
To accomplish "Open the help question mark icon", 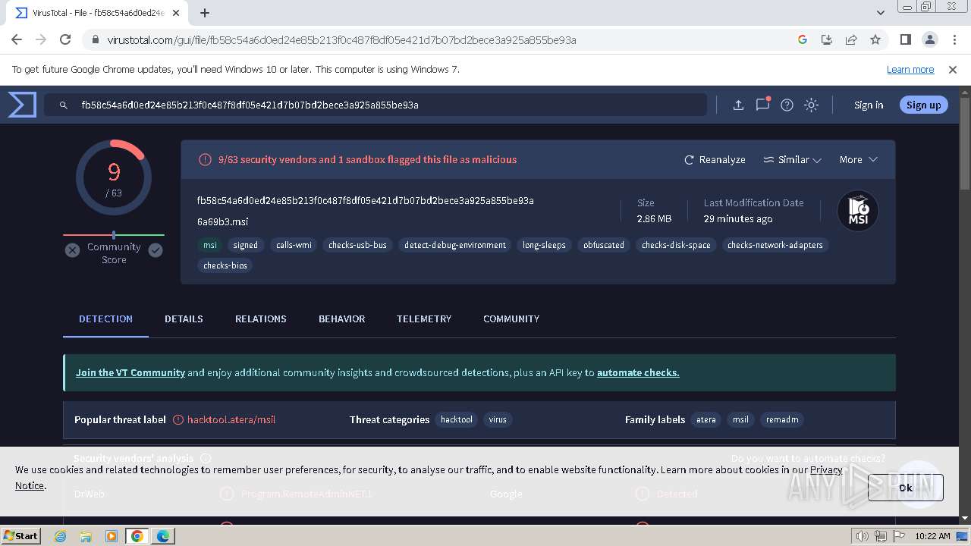I will [x=787, y=105].
